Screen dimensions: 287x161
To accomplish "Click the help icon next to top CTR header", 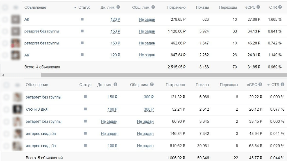I will pos(280,7).
